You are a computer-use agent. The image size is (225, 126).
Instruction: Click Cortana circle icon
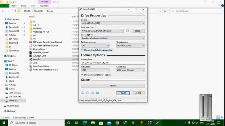point(69,123)
